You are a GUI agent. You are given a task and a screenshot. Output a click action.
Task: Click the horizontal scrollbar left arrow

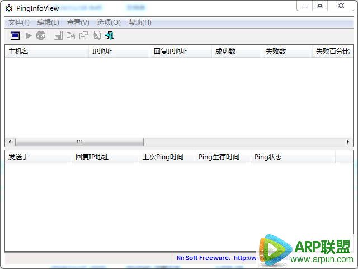coord(10,142)
